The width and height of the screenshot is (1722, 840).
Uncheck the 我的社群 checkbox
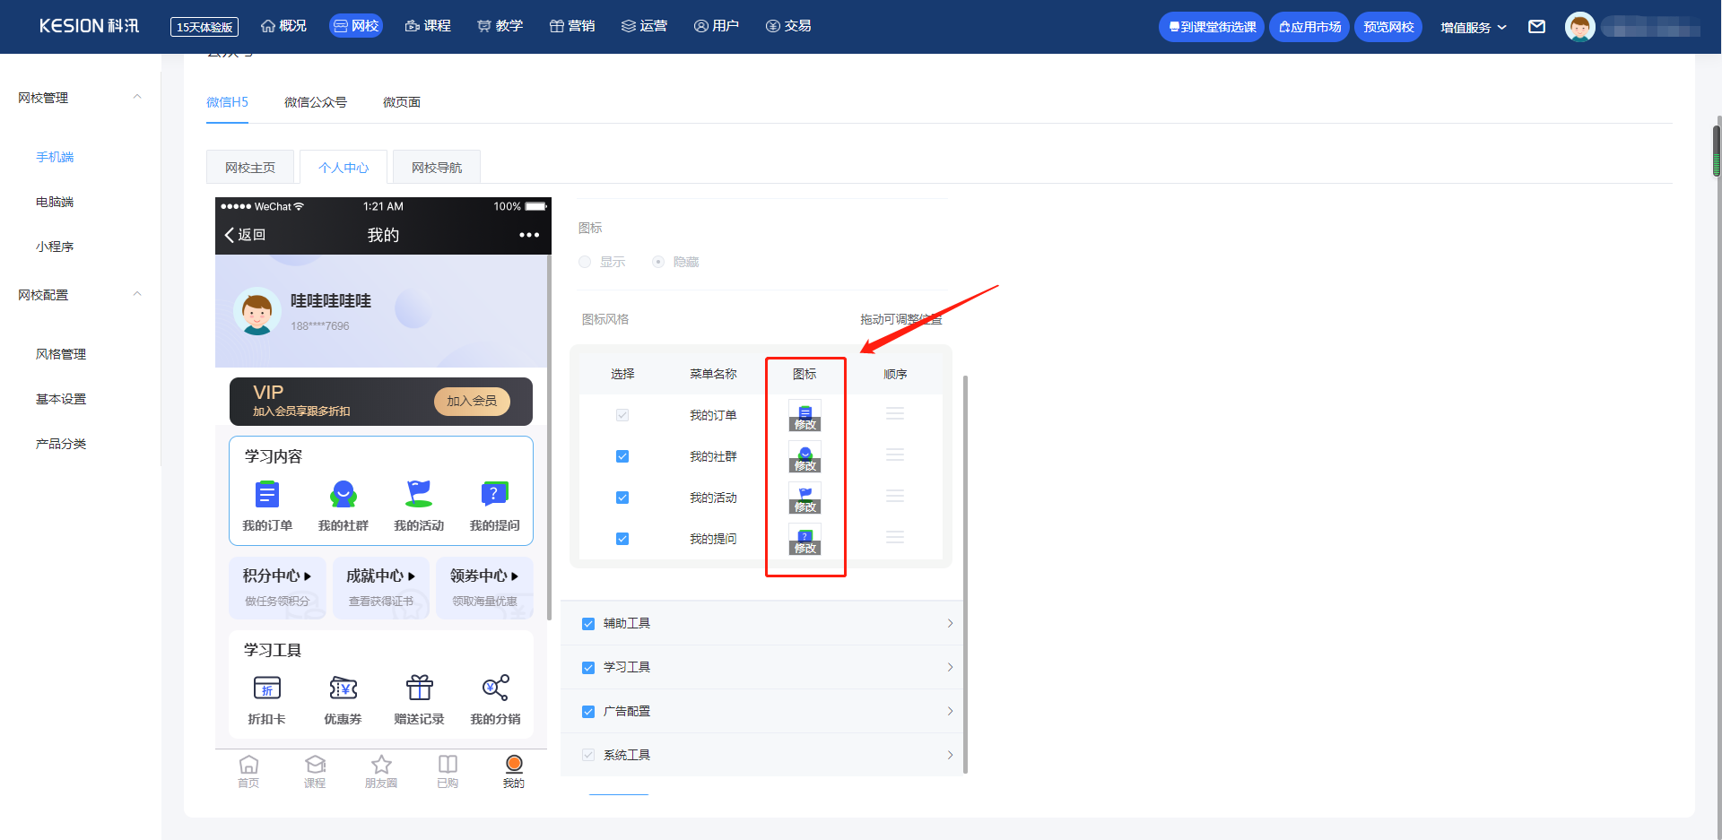click(x=622, y=456)
